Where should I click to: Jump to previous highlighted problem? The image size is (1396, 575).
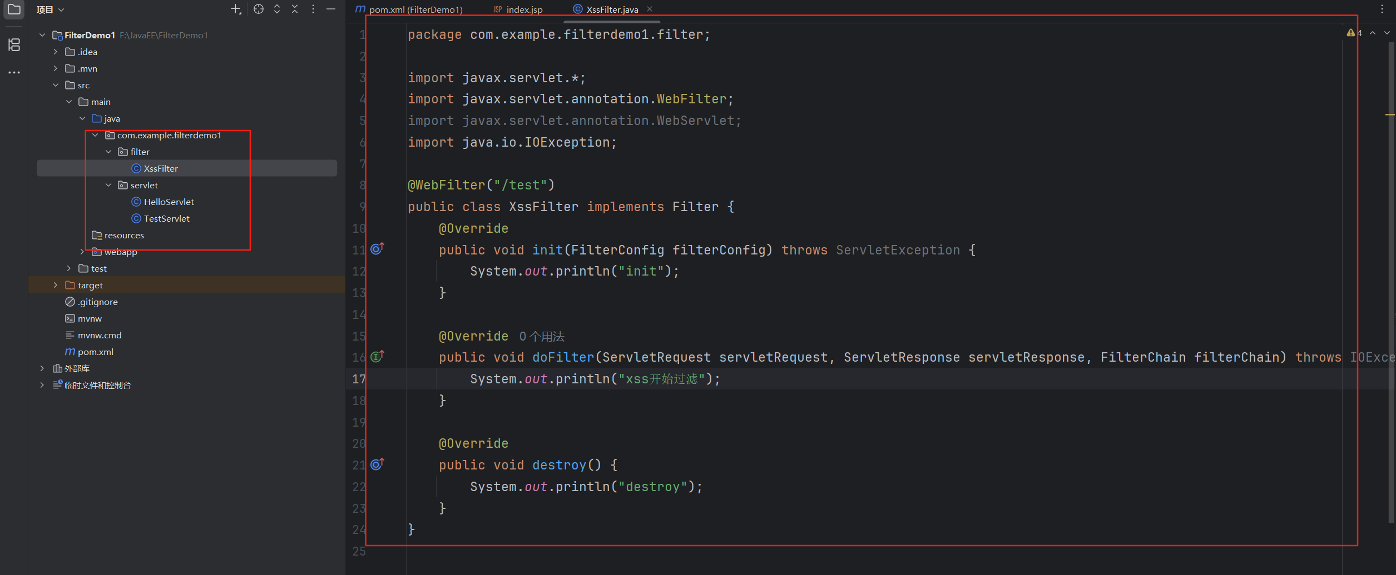pos(1373,33)
